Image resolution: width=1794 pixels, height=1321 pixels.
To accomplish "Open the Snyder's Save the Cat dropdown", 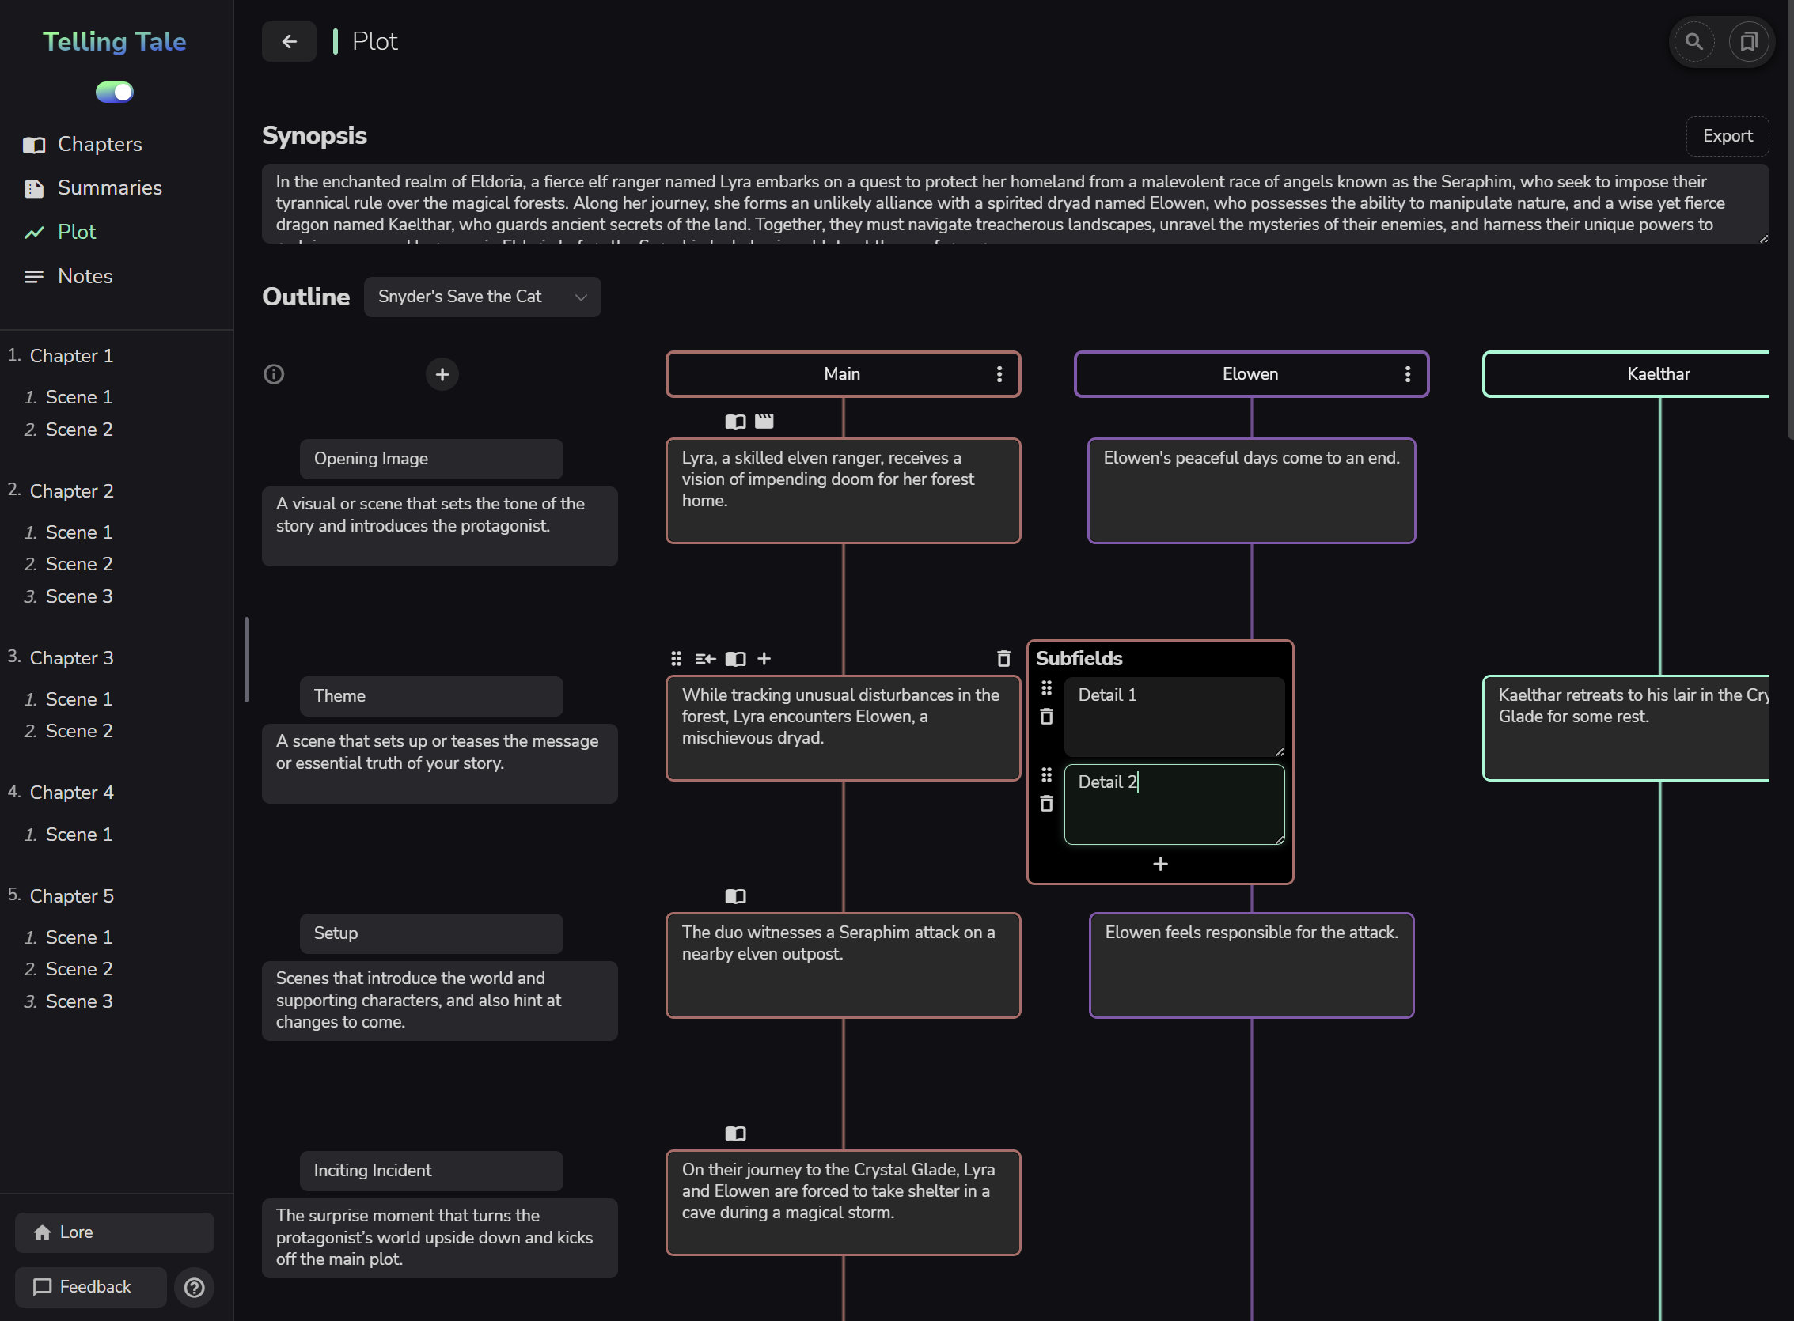I will (481, 297).
